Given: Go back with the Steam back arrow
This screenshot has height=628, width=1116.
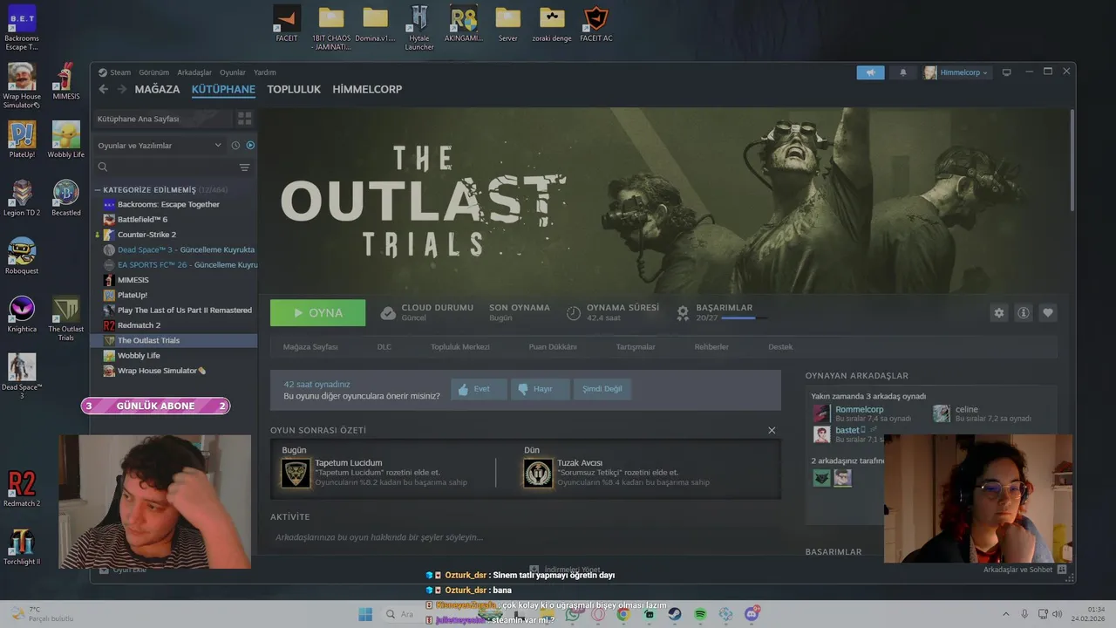Looking at the screenshot, I should (x=104, y=89).
